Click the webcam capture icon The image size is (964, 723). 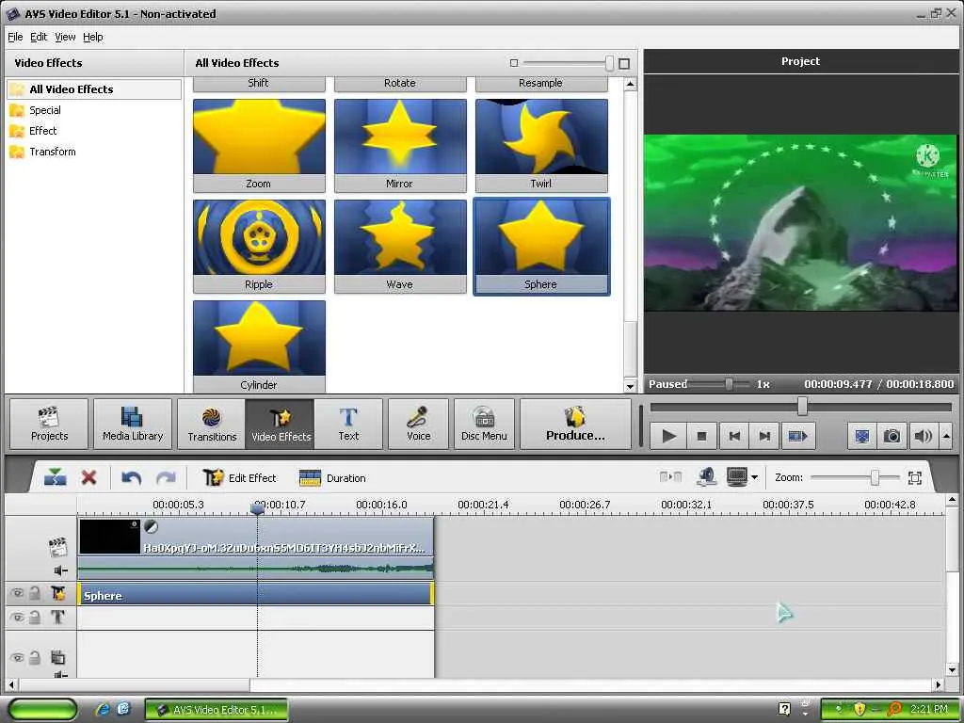707,476
